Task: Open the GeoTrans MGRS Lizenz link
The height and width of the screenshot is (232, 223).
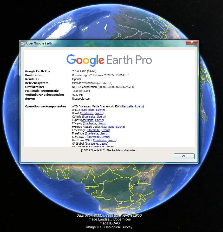Action: point(112,140)
